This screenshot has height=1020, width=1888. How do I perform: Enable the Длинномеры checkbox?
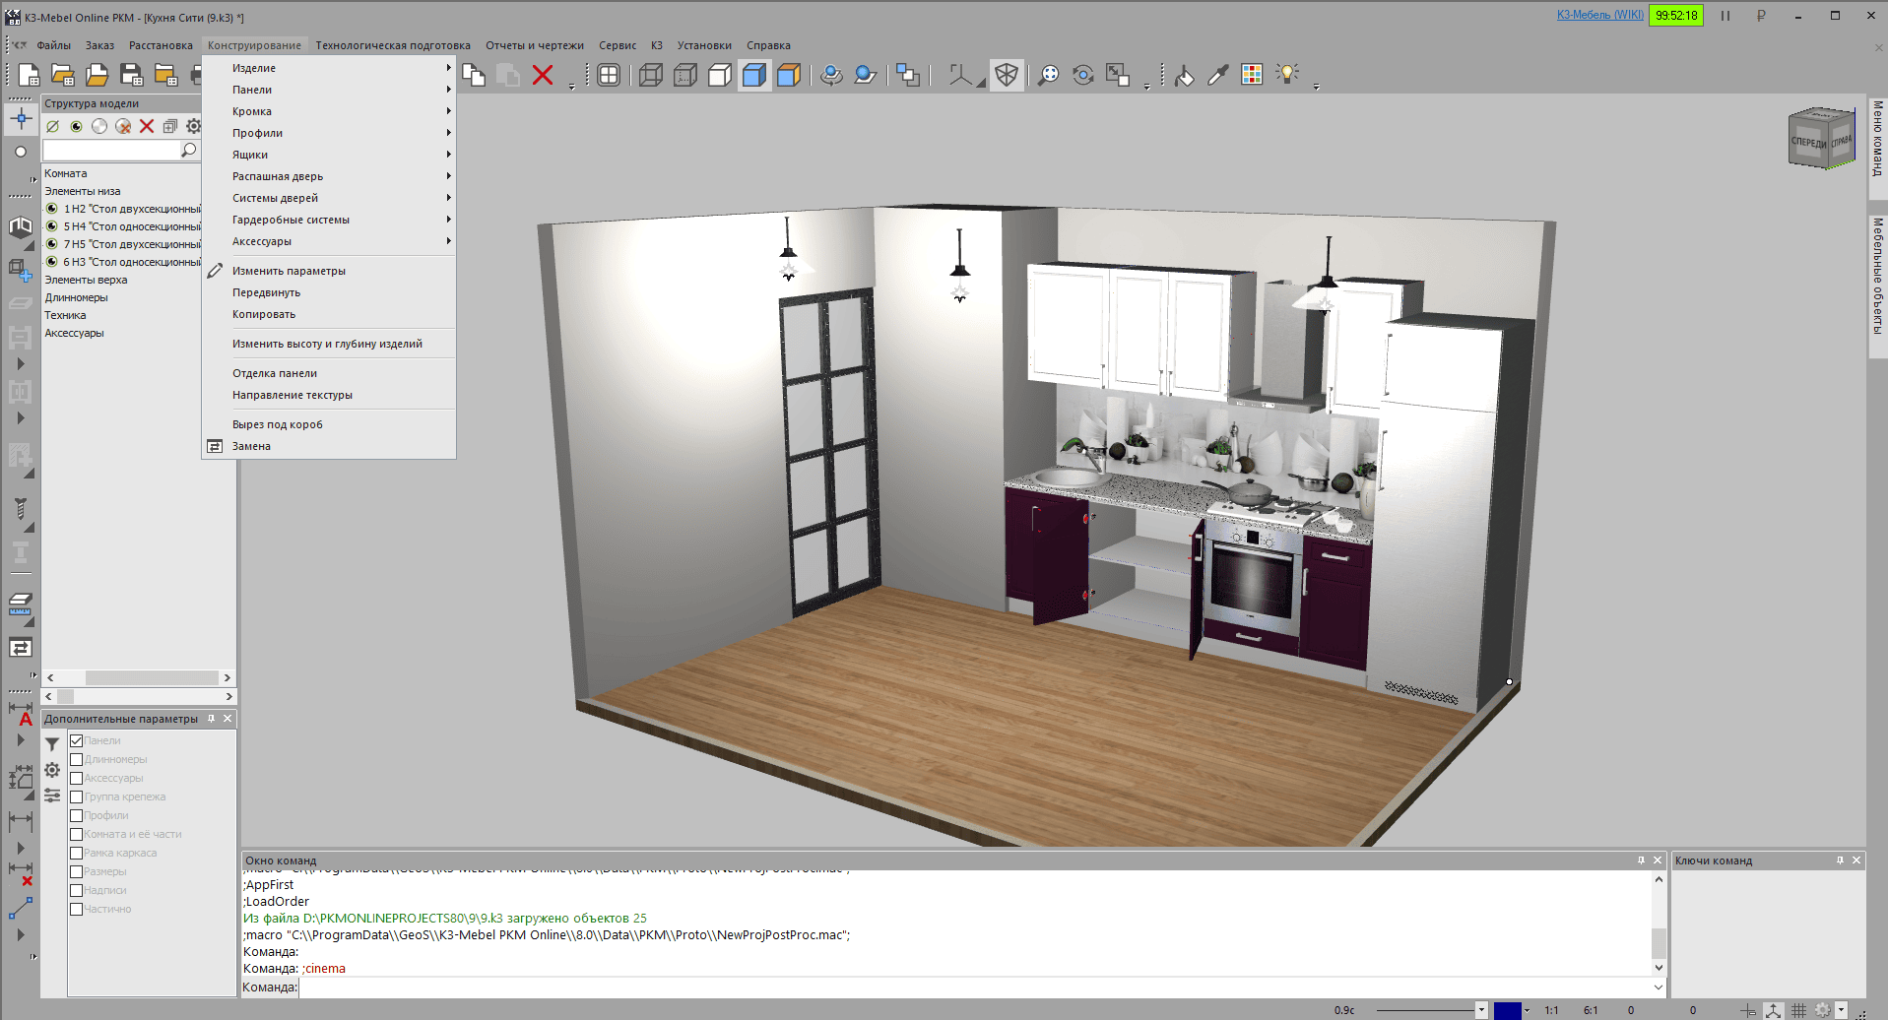point(76,759)
